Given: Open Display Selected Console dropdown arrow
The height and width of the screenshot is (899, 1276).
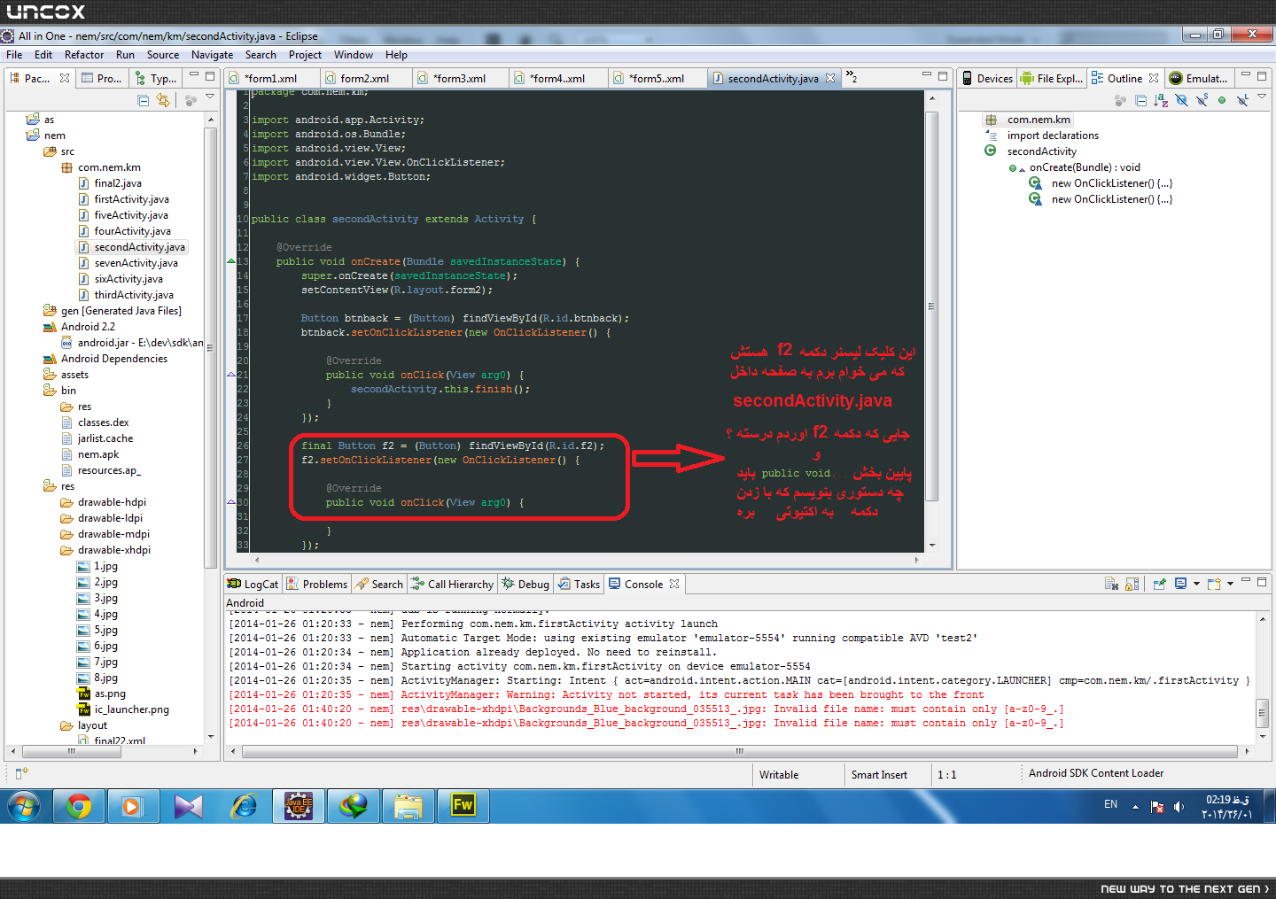Looking at the screenshot, I should (x=1196, y=585).
